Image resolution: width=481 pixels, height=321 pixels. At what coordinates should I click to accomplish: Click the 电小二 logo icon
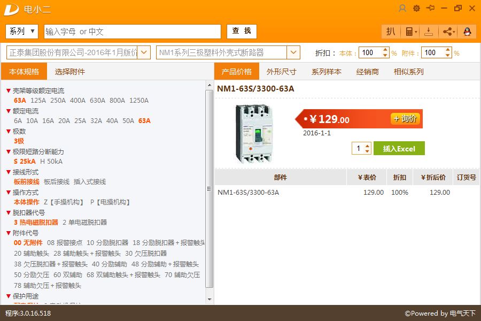(11, 10)
